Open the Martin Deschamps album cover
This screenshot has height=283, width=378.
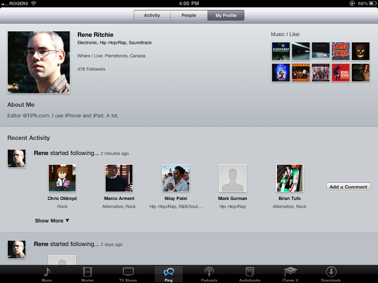[x=361, y=73]
